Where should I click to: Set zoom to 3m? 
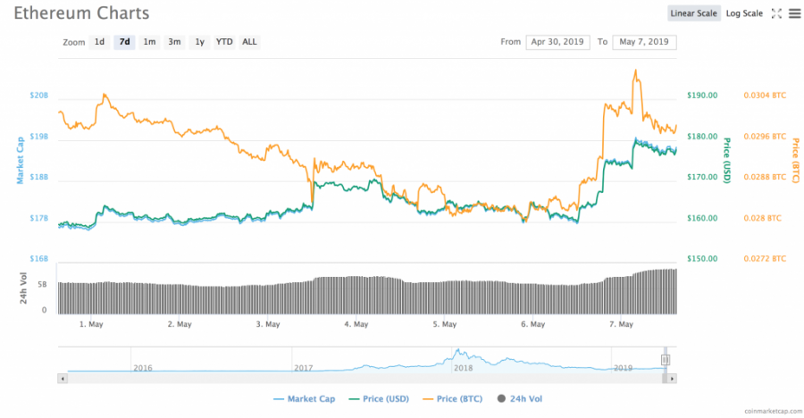(x=174, y=42)
